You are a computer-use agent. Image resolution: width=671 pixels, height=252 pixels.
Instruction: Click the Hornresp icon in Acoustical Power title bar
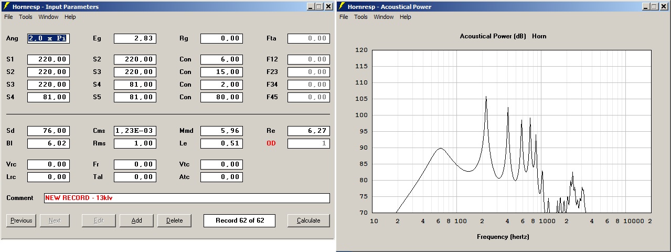click(342, 6)
